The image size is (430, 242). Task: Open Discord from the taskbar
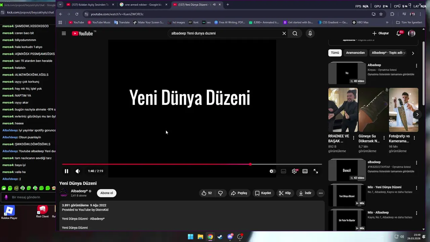[x=230, y=237]
